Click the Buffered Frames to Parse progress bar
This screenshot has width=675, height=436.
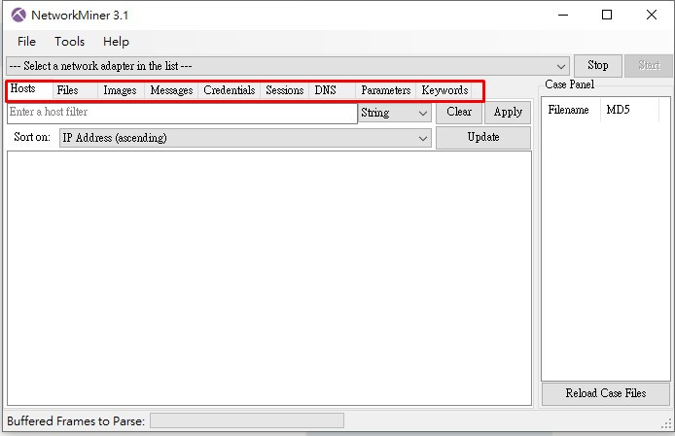click(247, 421)
